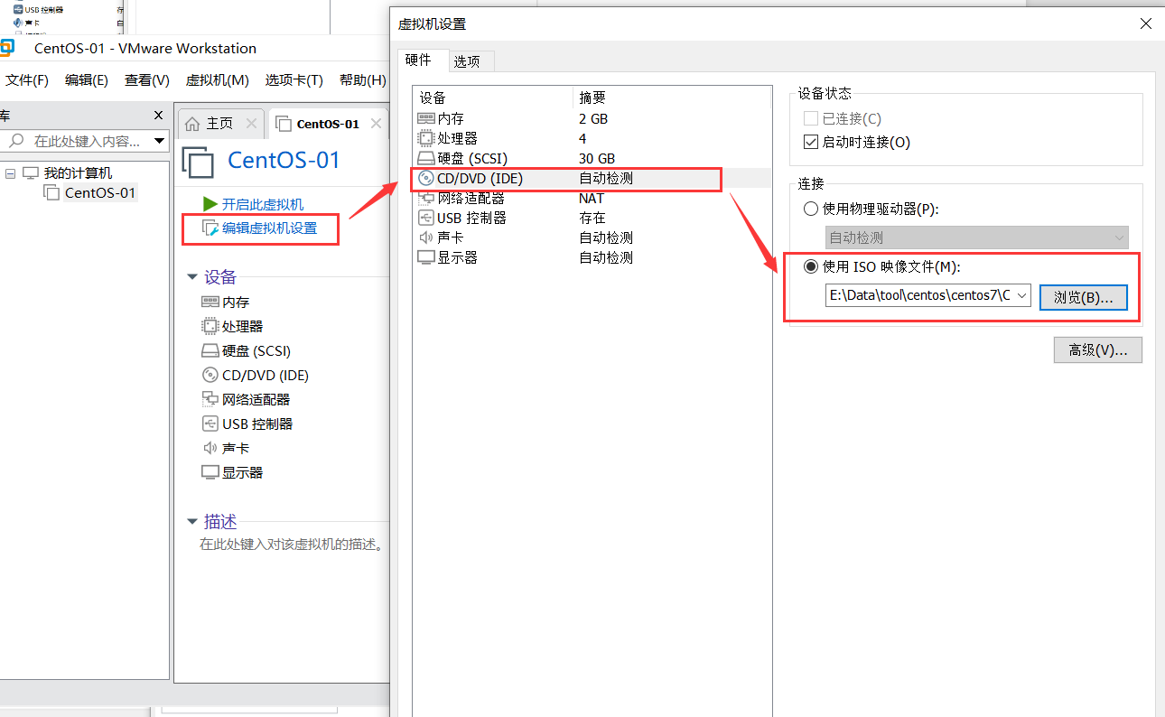Viewport: 1165px width, 717px height.
Task: Select 使用 ISO 映像文件(M) radio button
Action: (x=811, y=267)
